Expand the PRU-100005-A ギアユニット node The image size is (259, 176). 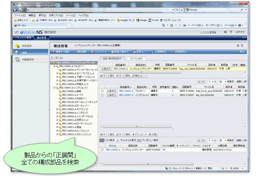pos(57,109)
